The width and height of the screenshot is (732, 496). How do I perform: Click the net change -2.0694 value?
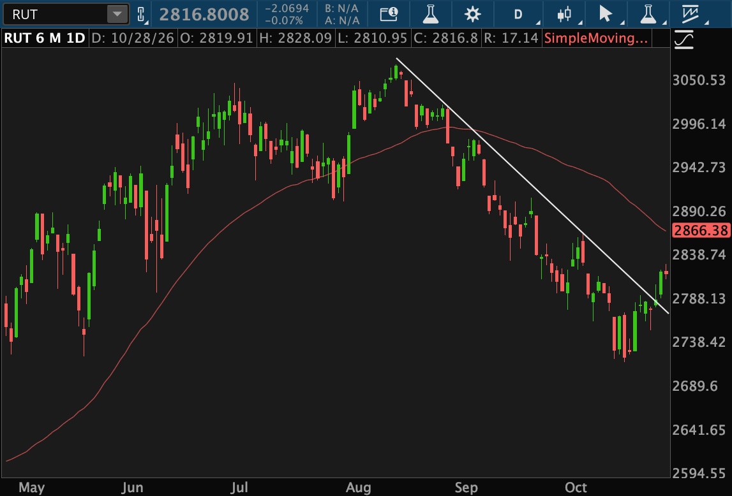click(287, 8)
